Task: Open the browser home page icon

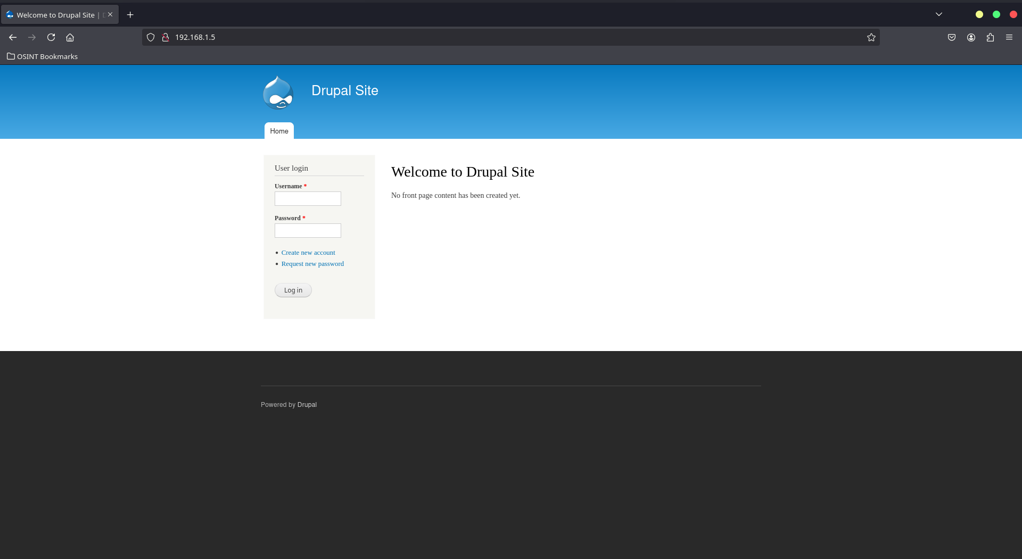Action: (x=70, y=37)
